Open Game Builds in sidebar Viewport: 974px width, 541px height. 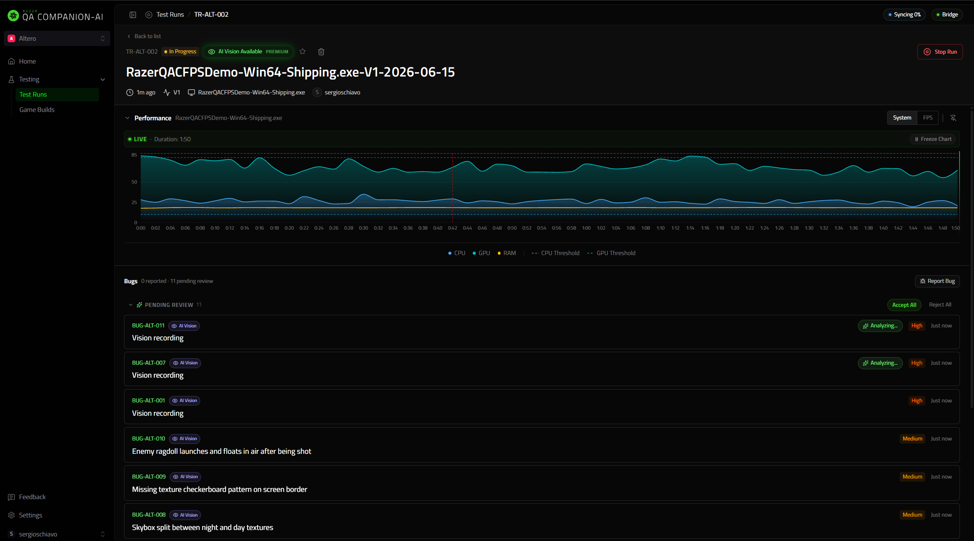tap(57, 110)
